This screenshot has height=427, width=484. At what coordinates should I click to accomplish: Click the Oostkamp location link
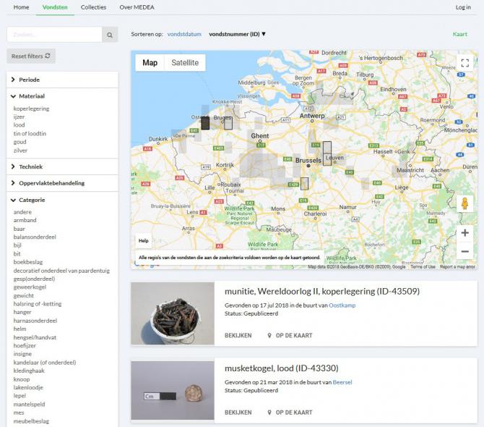[x=342, y=305]
